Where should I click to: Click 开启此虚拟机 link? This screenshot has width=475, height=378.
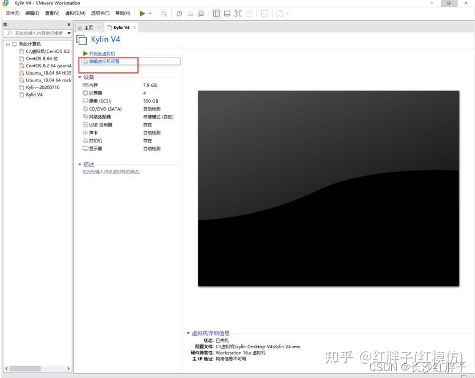[99, 54]
